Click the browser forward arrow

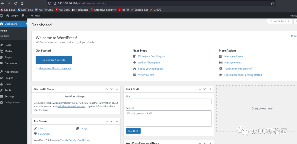[x=9, y=3]
